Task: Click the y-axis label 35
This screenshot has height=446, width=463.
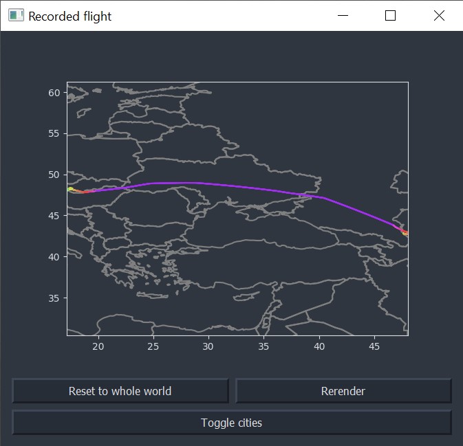Action: [x=54, y=298]
